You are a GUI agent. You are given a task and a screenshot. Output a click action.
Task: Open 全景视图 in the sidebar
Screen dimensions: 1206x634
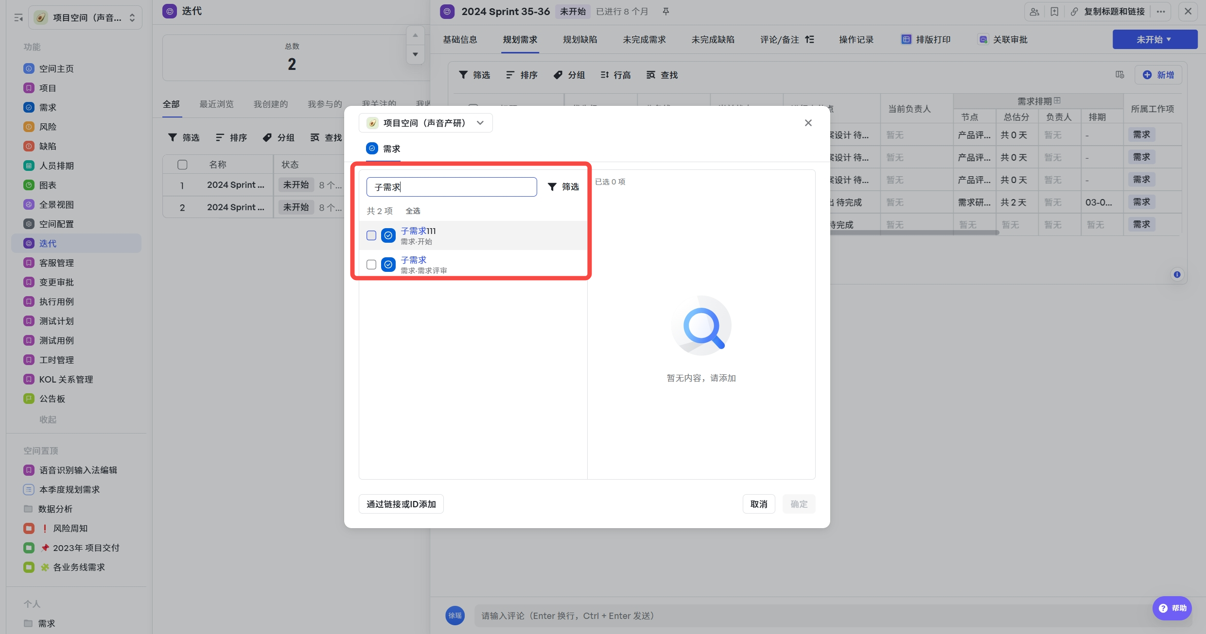click(x=56, y=204)
